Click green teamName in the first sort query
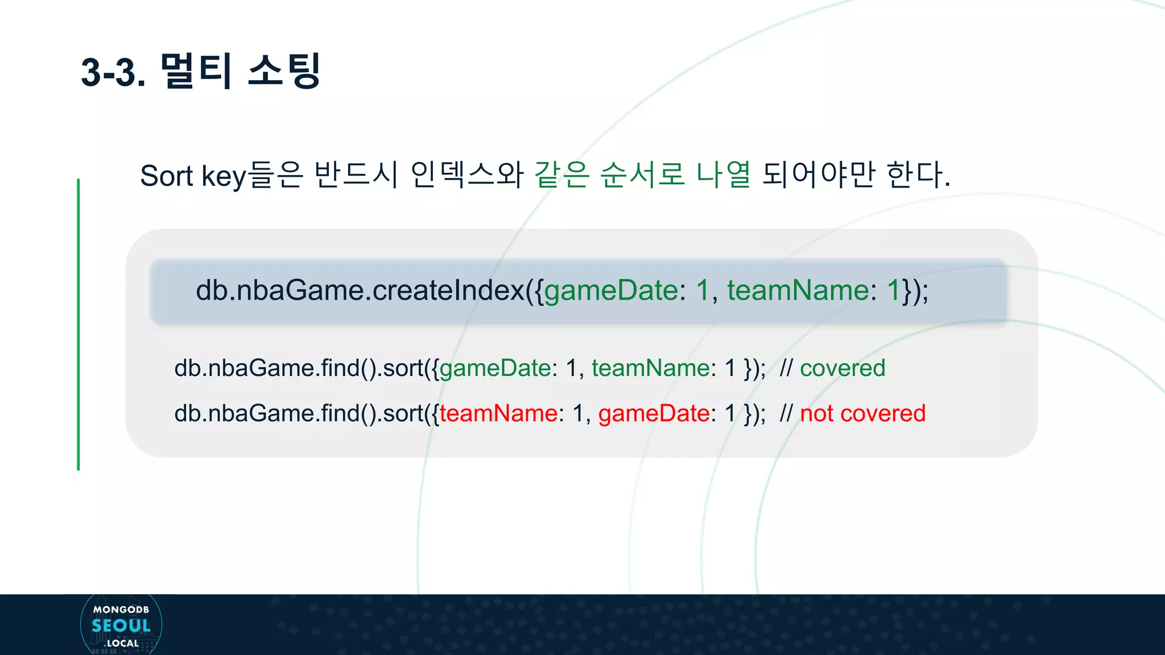 650,368
